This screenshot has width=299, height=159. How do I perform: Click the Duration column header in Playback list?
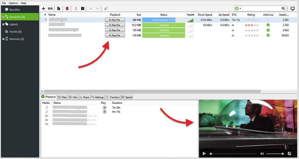coord(117,103)
